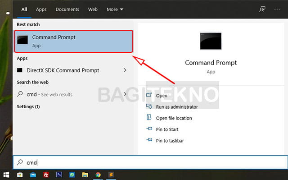Screen dimensions: 288x180
Task: Choose Pin to Start
Action: pyautogui.click(x=167, y=129)
